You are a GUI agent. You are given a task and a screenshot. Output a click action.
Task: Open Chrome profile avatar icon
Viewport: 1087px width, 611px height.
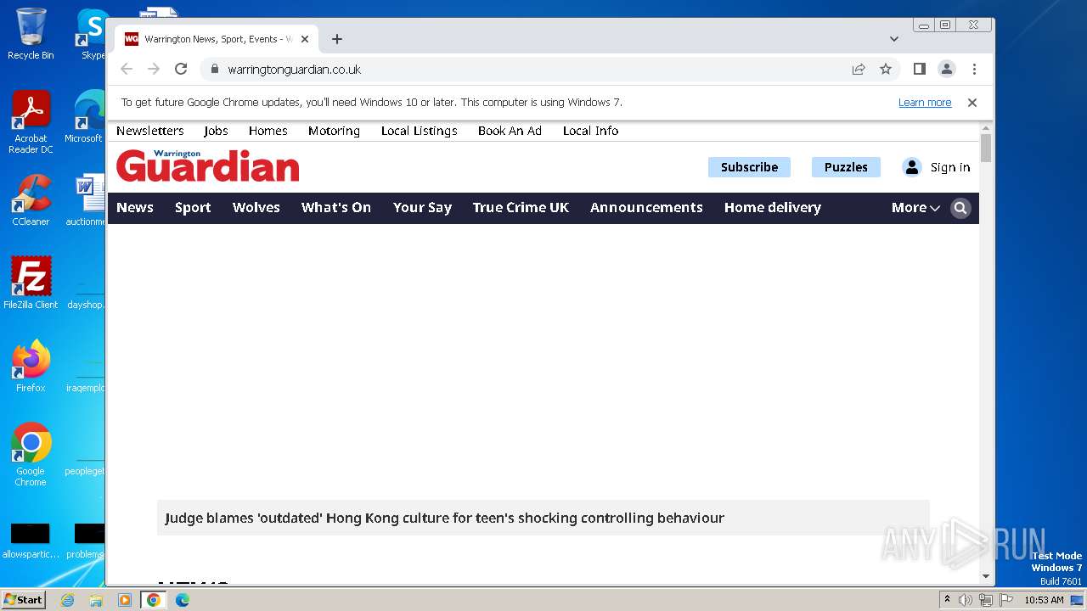[x=947, y=70]
